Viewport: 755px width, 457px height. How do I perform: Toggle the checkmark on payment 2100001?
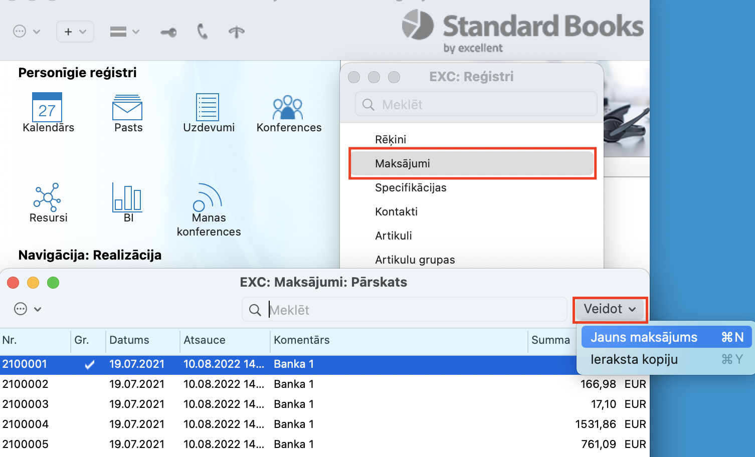(x=89, y=365)
